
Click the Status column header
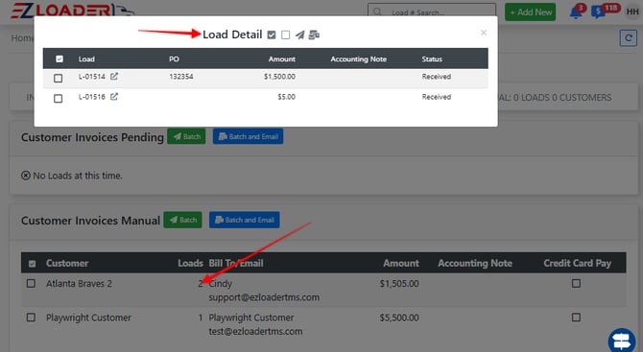[x=432, y=59]
